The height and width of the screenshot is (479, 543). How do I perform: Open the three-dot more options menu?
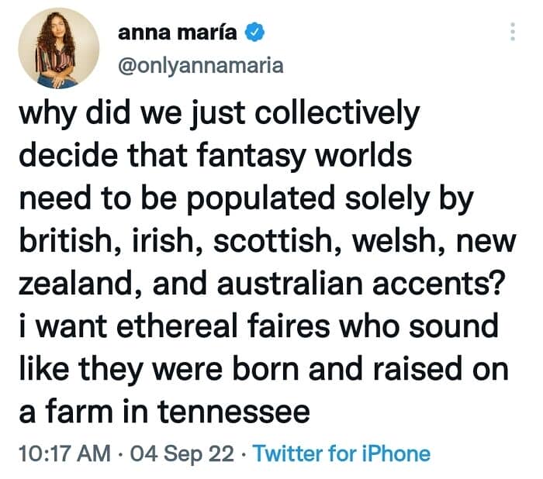pos(512,33)
